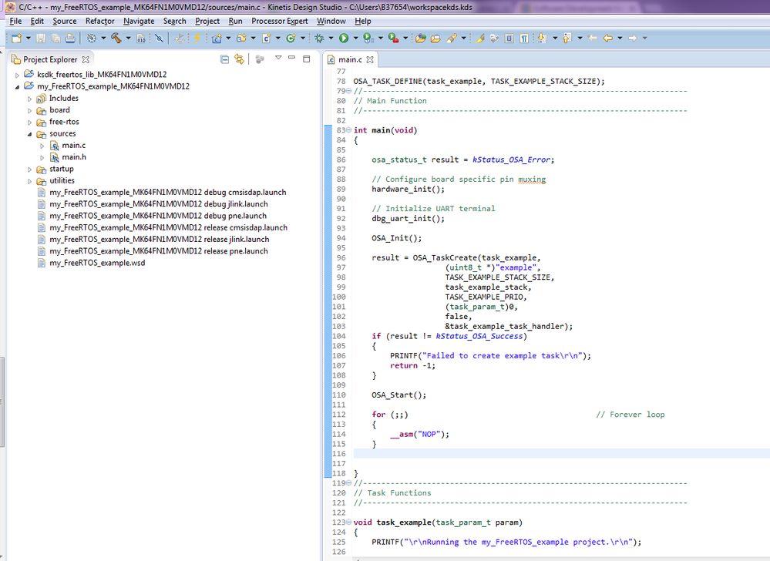
Task: Click the Save icon in toolbar
Action: tap(42, 38)
